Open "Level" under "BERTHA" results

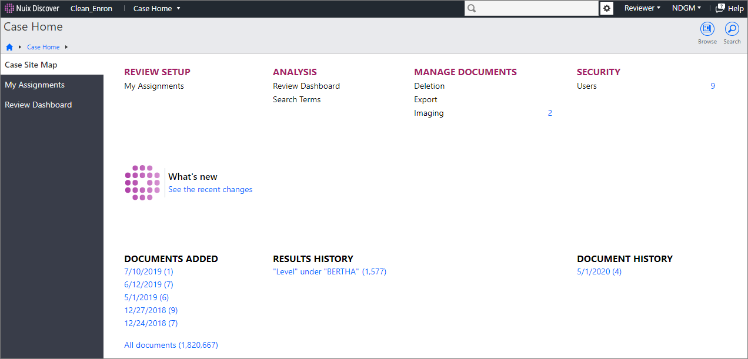coord(330,271)
